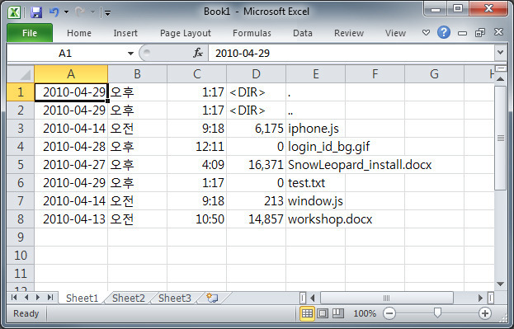Click the 100% zoom level button
The height and width of the screenshot is (329, 514).
point(365,313)
